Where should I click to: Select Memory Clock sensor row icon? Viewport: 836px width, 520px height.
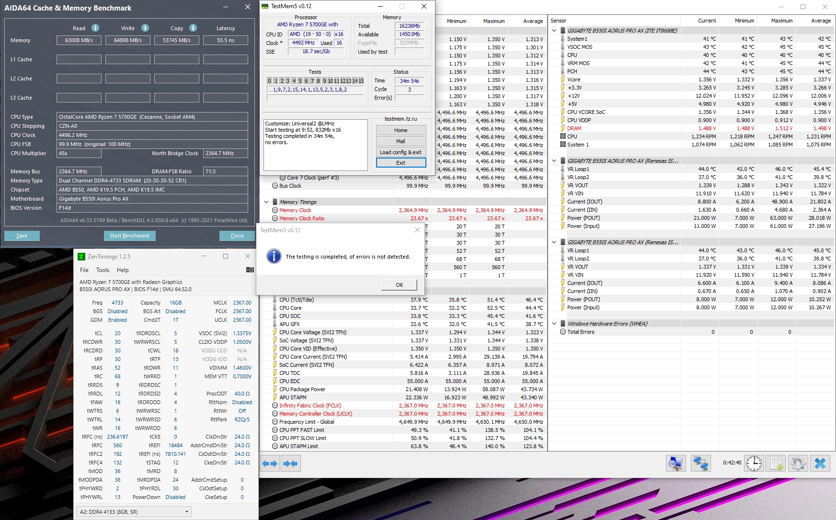coord(275,210)
